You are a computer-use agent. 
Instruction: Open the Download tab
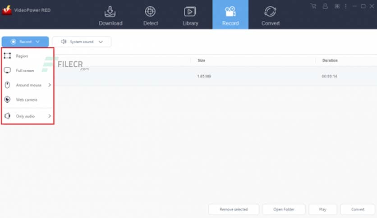pyautogui.click(x=110, y=16)
